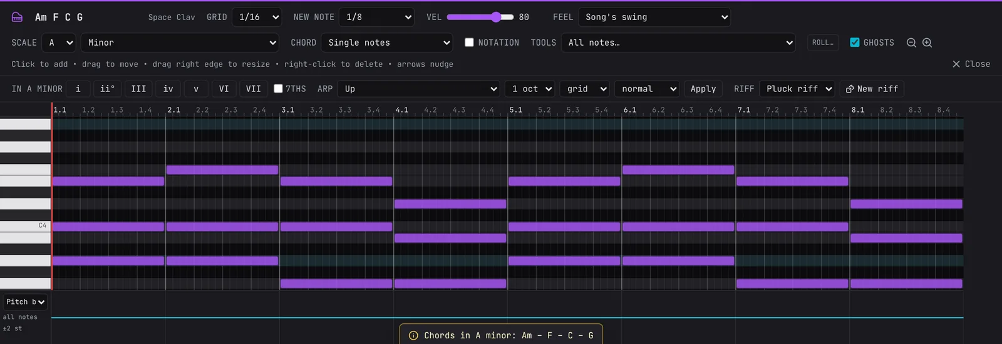Open the 1 oct range dropdown
The width and height of the screenshot is (1002, 344).
(x=530, y=89)
